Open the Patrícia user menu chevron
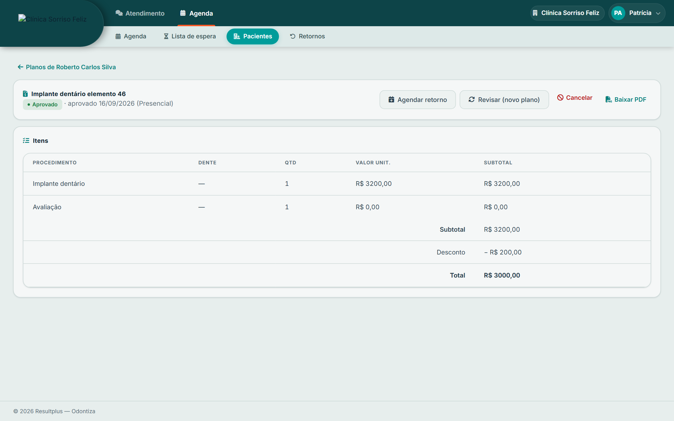The width and height of the screenshot is (674, 421). 658,13
